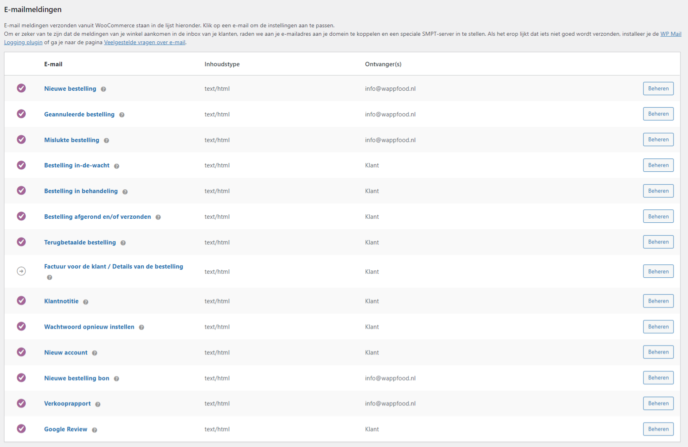Click Beheren button for Bestelling in-de-wacht
688x447 pixels.
coord(658,165)
